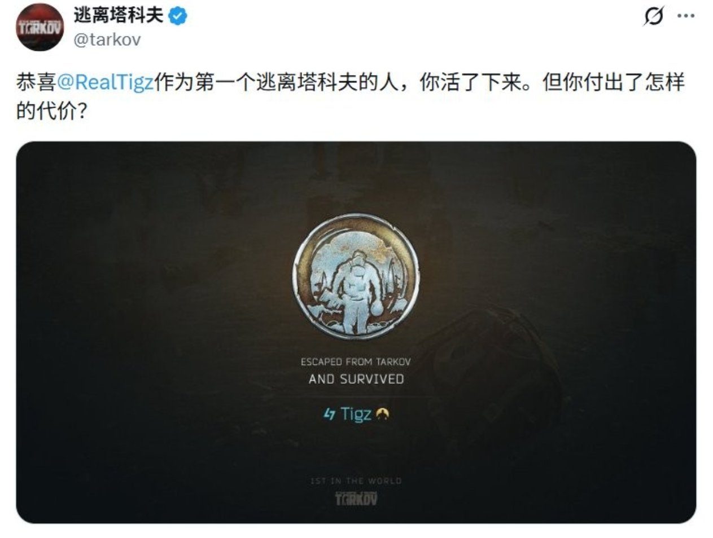This screenshot has height=538, width=713.
Task: Open the @tarkov handle link
Action: click(107, 39)
